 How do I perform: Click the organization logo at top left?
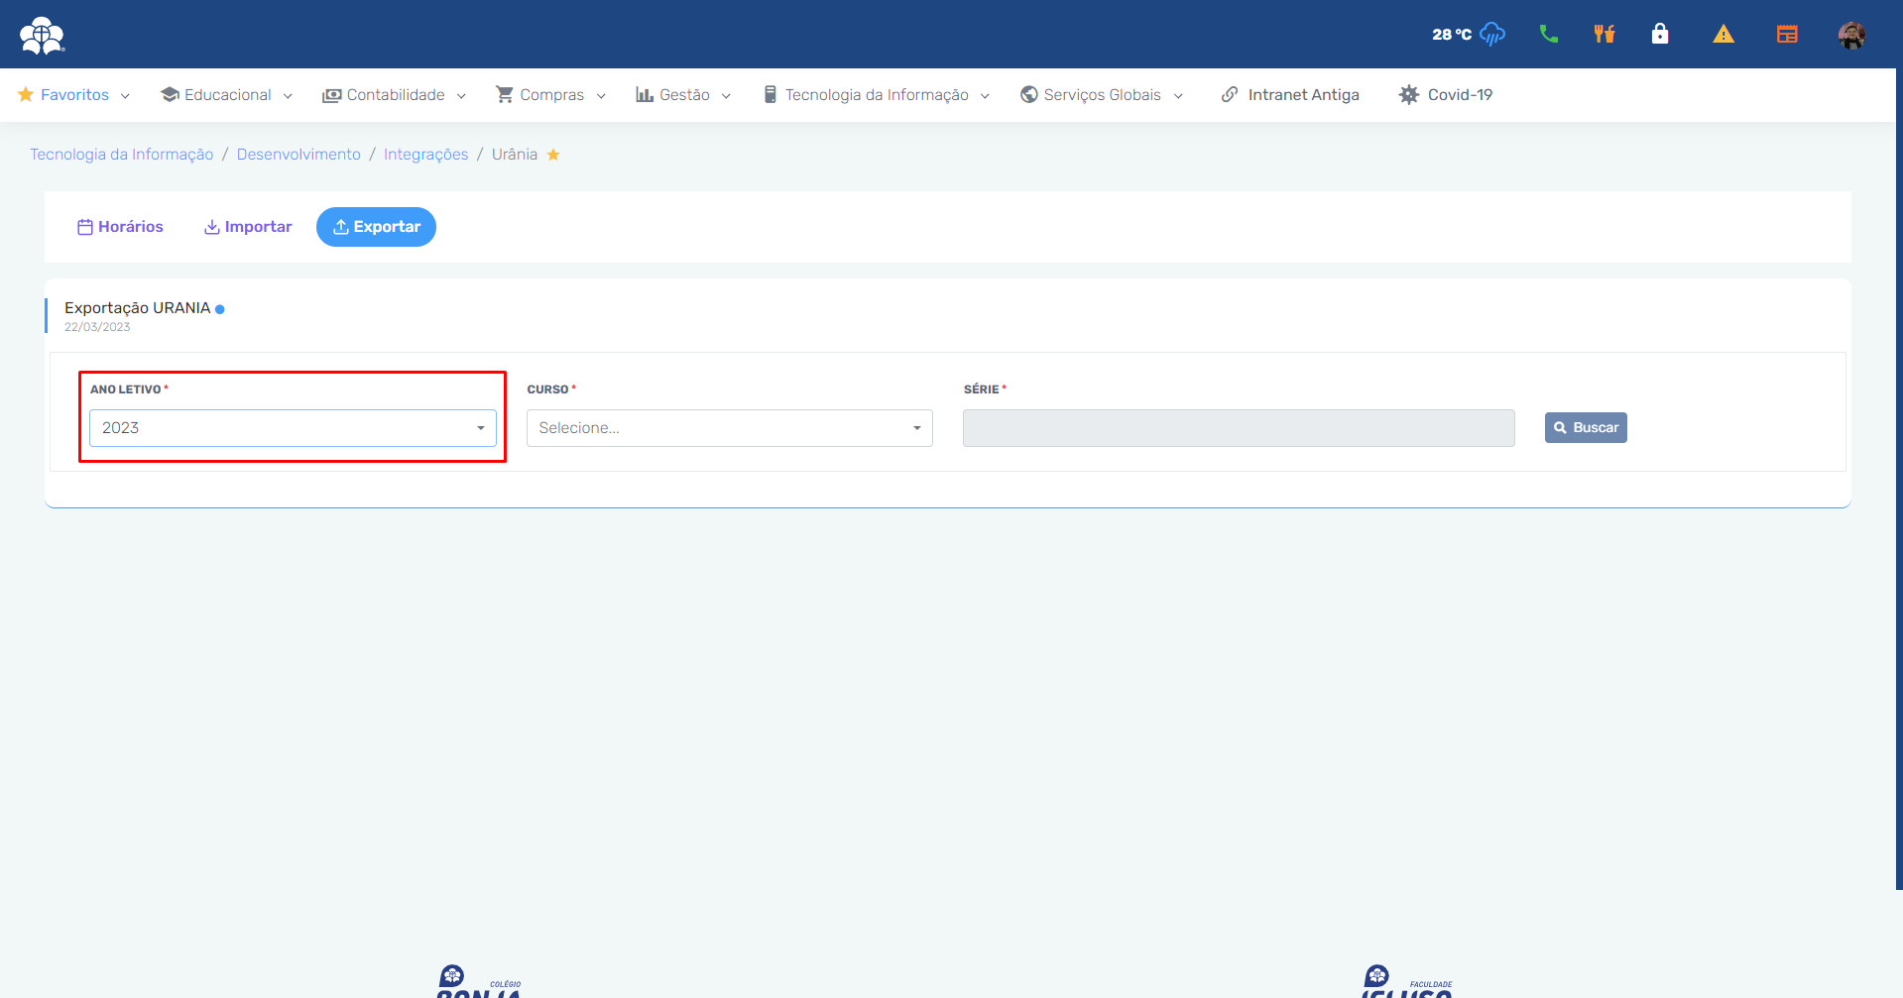[42, 36]
